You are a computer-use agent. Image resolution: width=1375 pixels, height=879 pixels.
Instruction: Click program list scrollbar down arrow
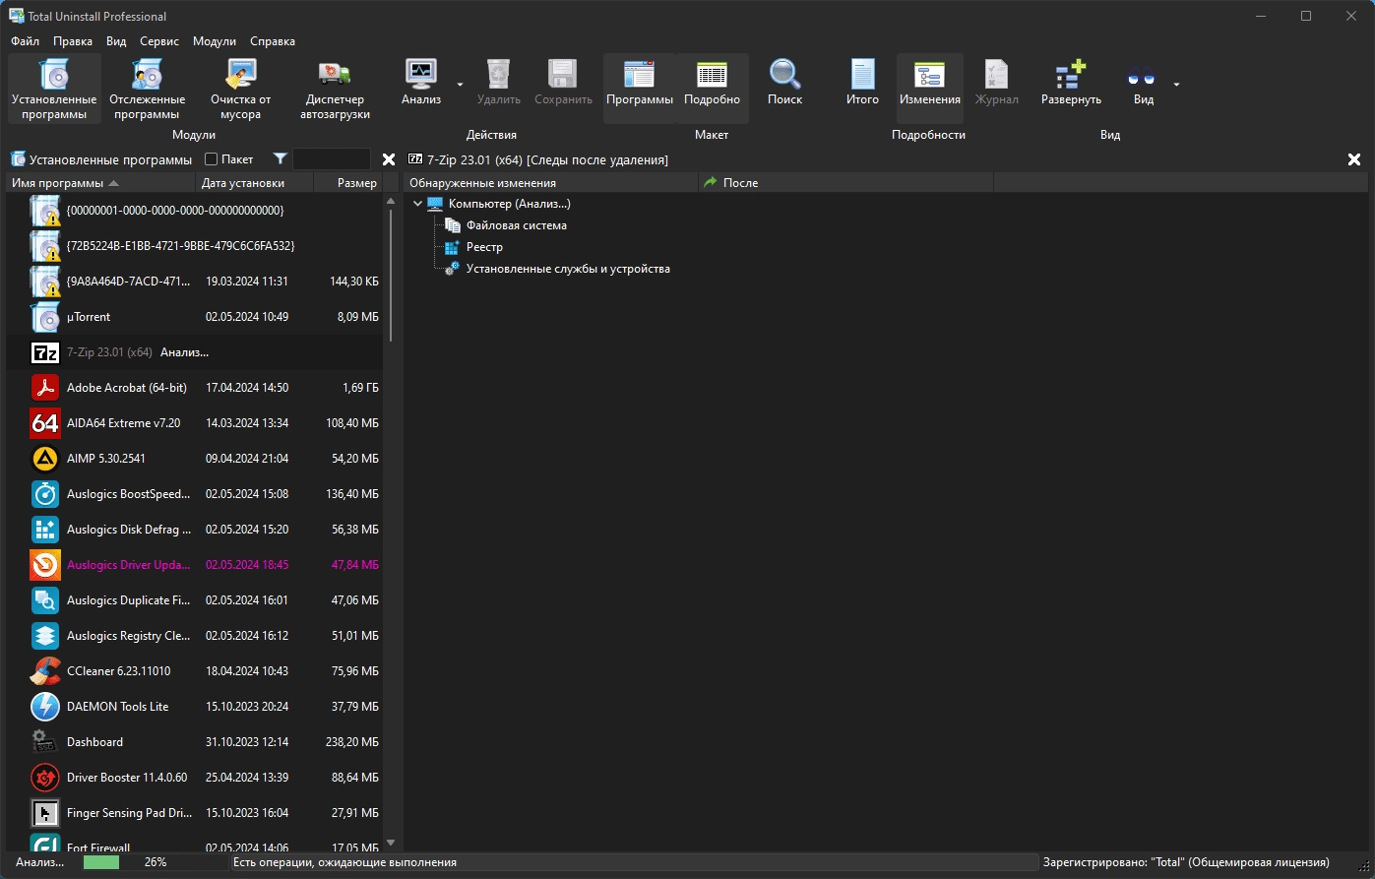coord(390,843)
